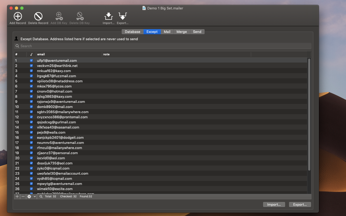The height and width of the screenshot is (216, 346).
Task: Click the Import... button at bottom right
Action: pos(274,204)
